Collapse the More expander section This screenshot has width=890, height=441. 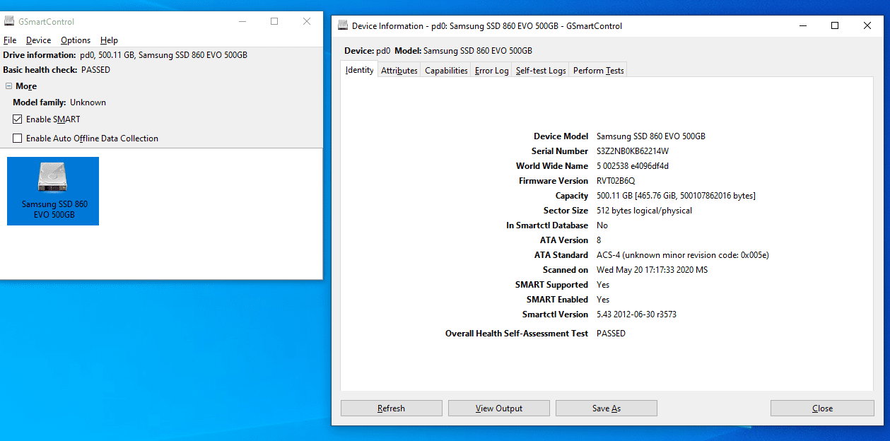pyautogui.click(x=9, y=86)
